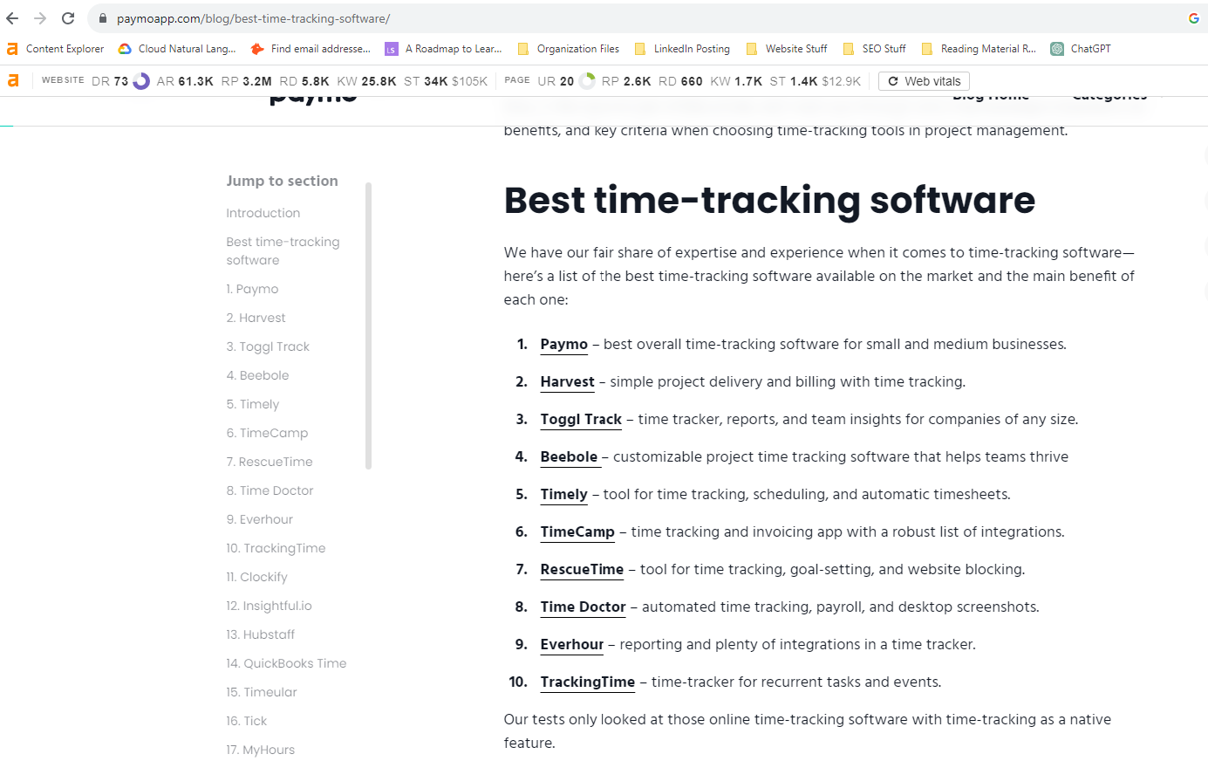
Task: Jump to 13. Hubstaff in sidebar
Action: pos(260,634)
